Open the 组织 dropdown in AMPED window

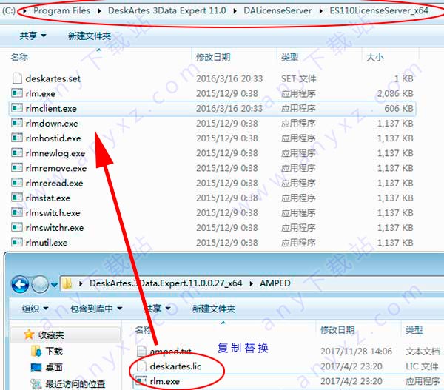pos(35,309)
